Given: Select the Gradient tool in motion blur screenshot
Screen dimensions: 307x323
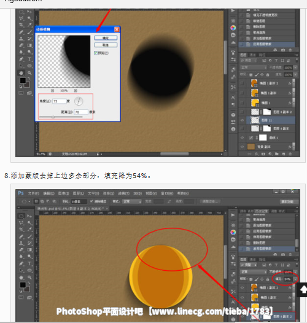Looking at the screenshot, I should point(29,45).
